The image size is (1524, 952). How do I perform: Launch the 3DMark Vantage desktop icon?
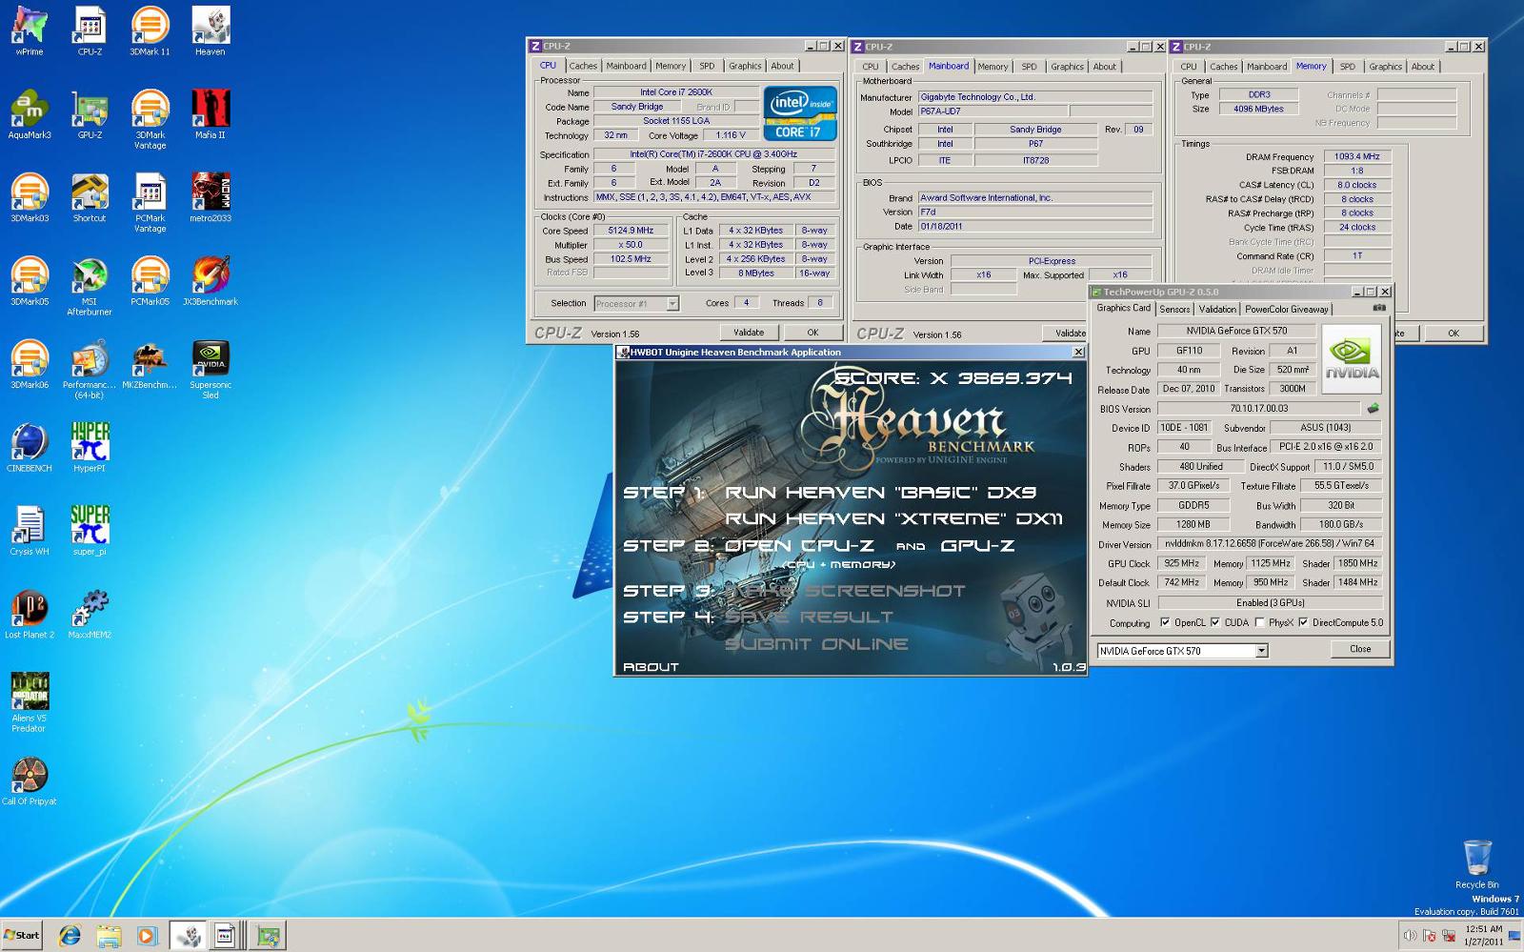click(x=150, y=119)
